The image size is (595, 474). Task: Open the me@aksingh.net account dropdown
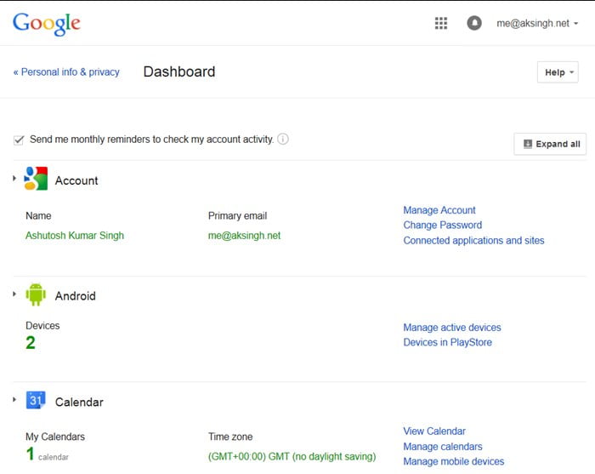(x=537, y=24)
